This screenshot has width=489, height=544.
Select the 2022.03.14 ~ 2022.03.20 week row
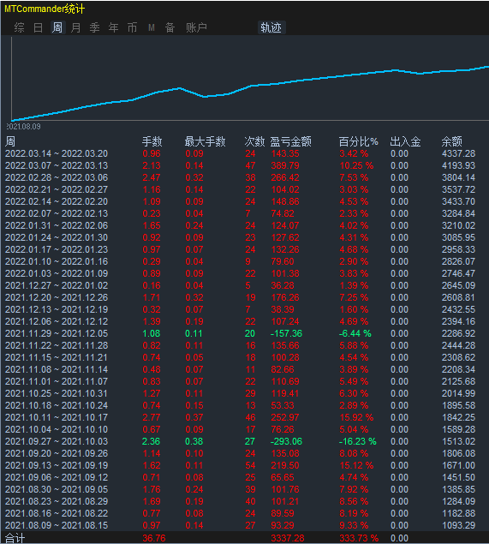pos(245,153)
